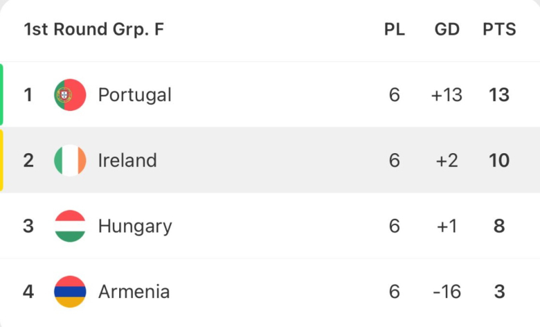
Task: Click the green qualification bar beside Portugal
Action: pos(2,95)
